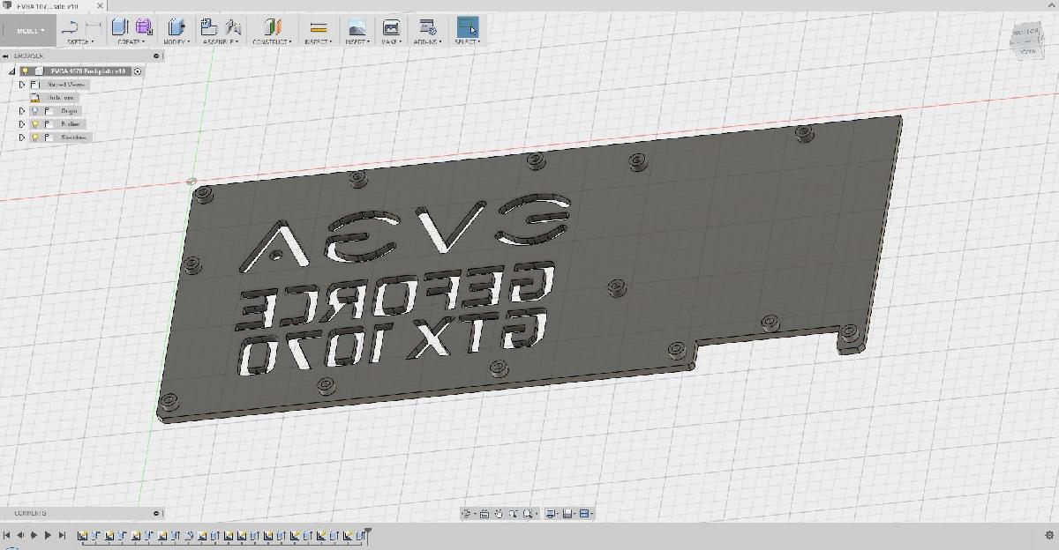Click the Insert toolbar icon
The height and width of the screenshot is (550, 1059).
tap(357, 27)
